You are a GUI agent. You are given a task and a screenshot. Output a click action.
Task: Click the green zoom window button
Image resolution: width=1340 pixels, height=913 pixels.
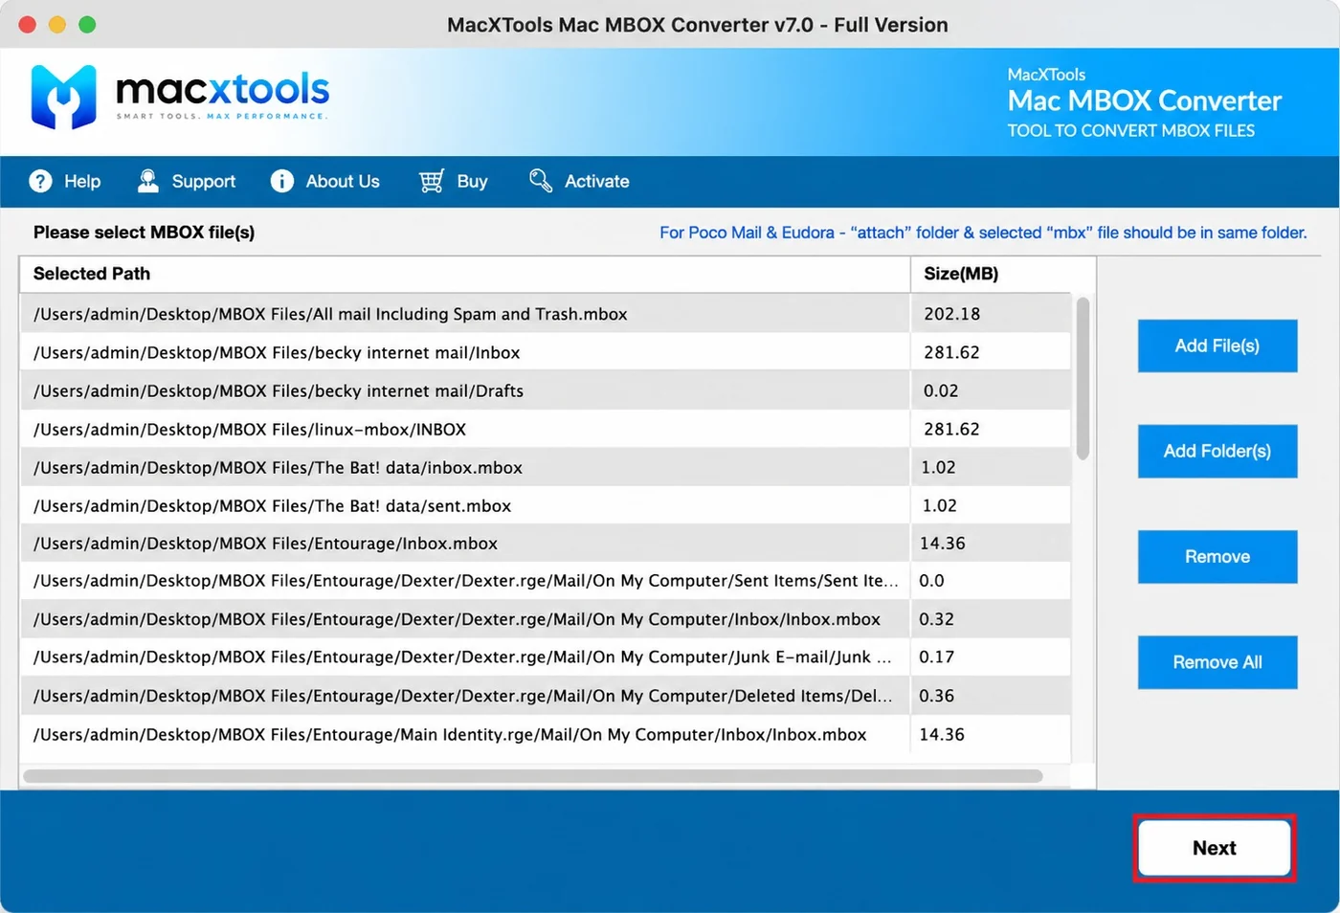coord(87,25)
